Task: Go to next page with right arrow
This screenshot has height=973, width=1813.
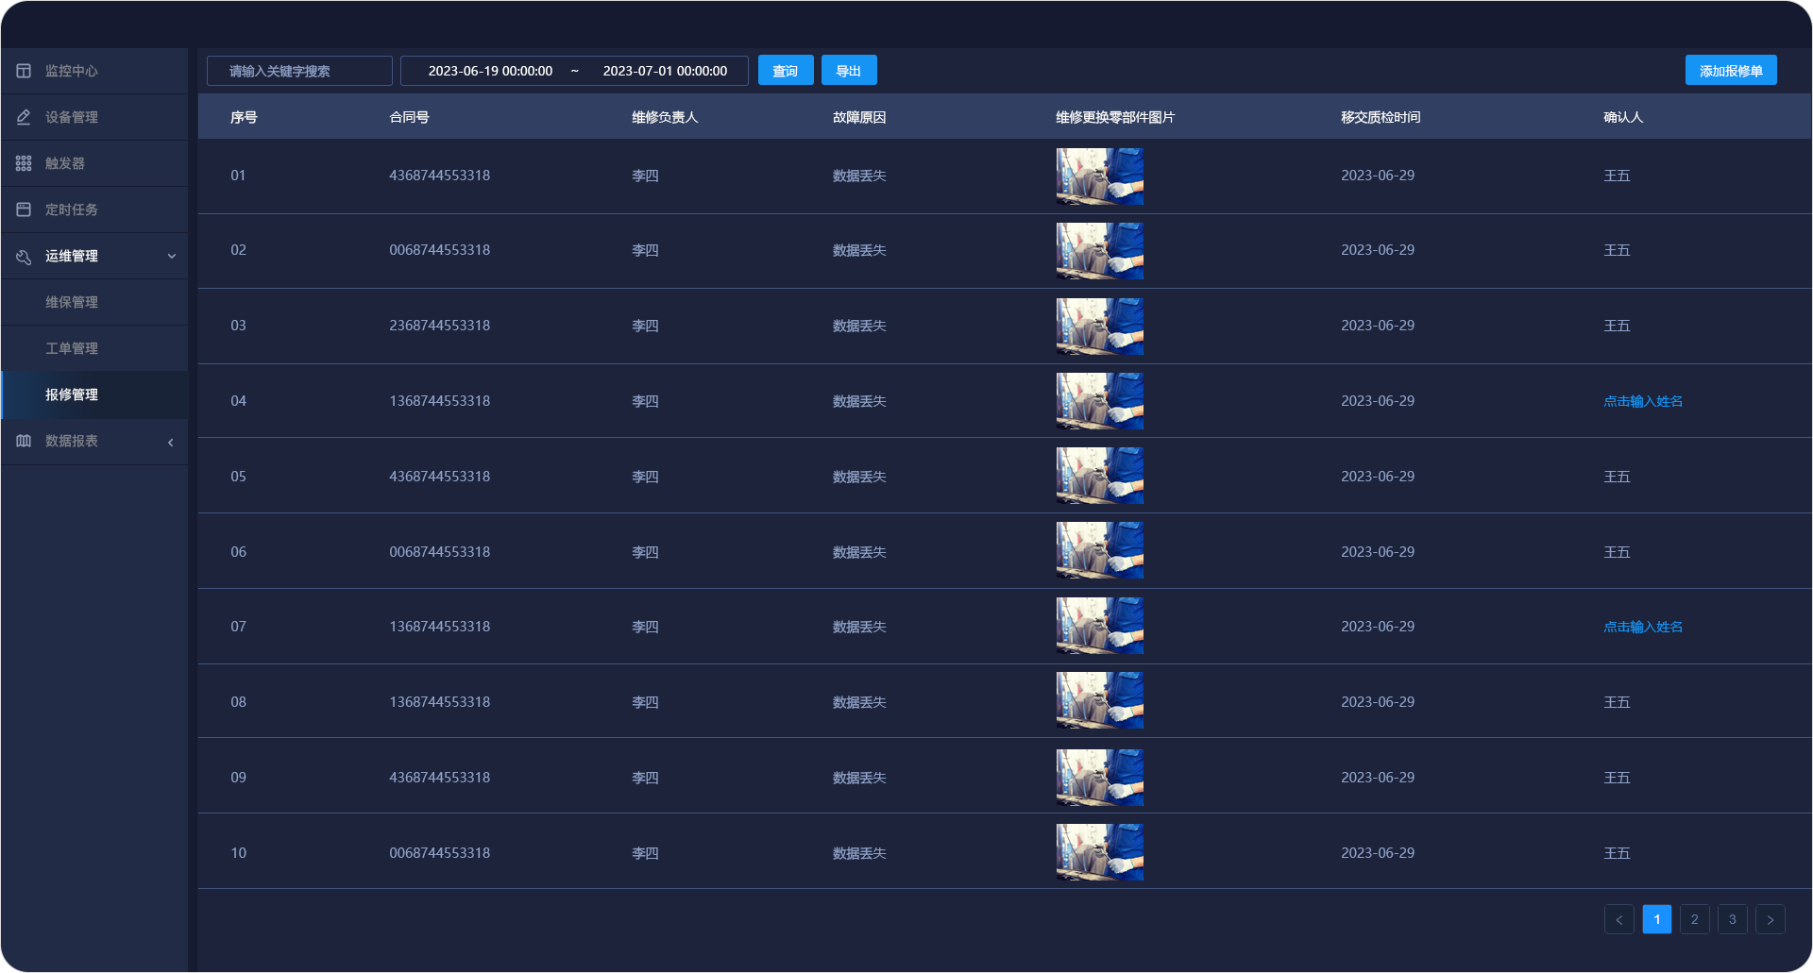Action: [1770, 919]
